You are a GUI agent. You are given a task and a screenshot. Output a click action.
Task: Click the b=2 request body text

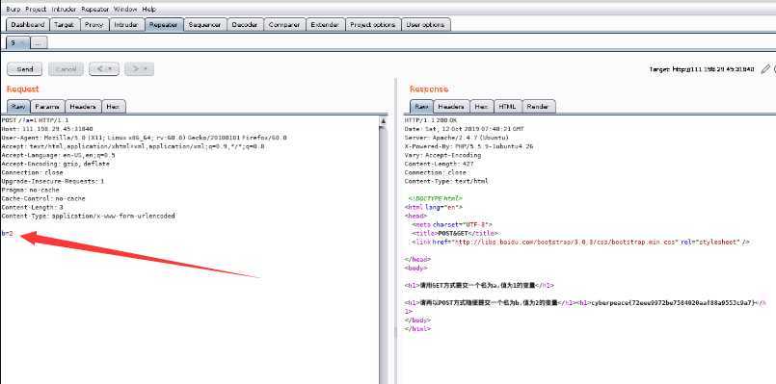coord(7,233)
